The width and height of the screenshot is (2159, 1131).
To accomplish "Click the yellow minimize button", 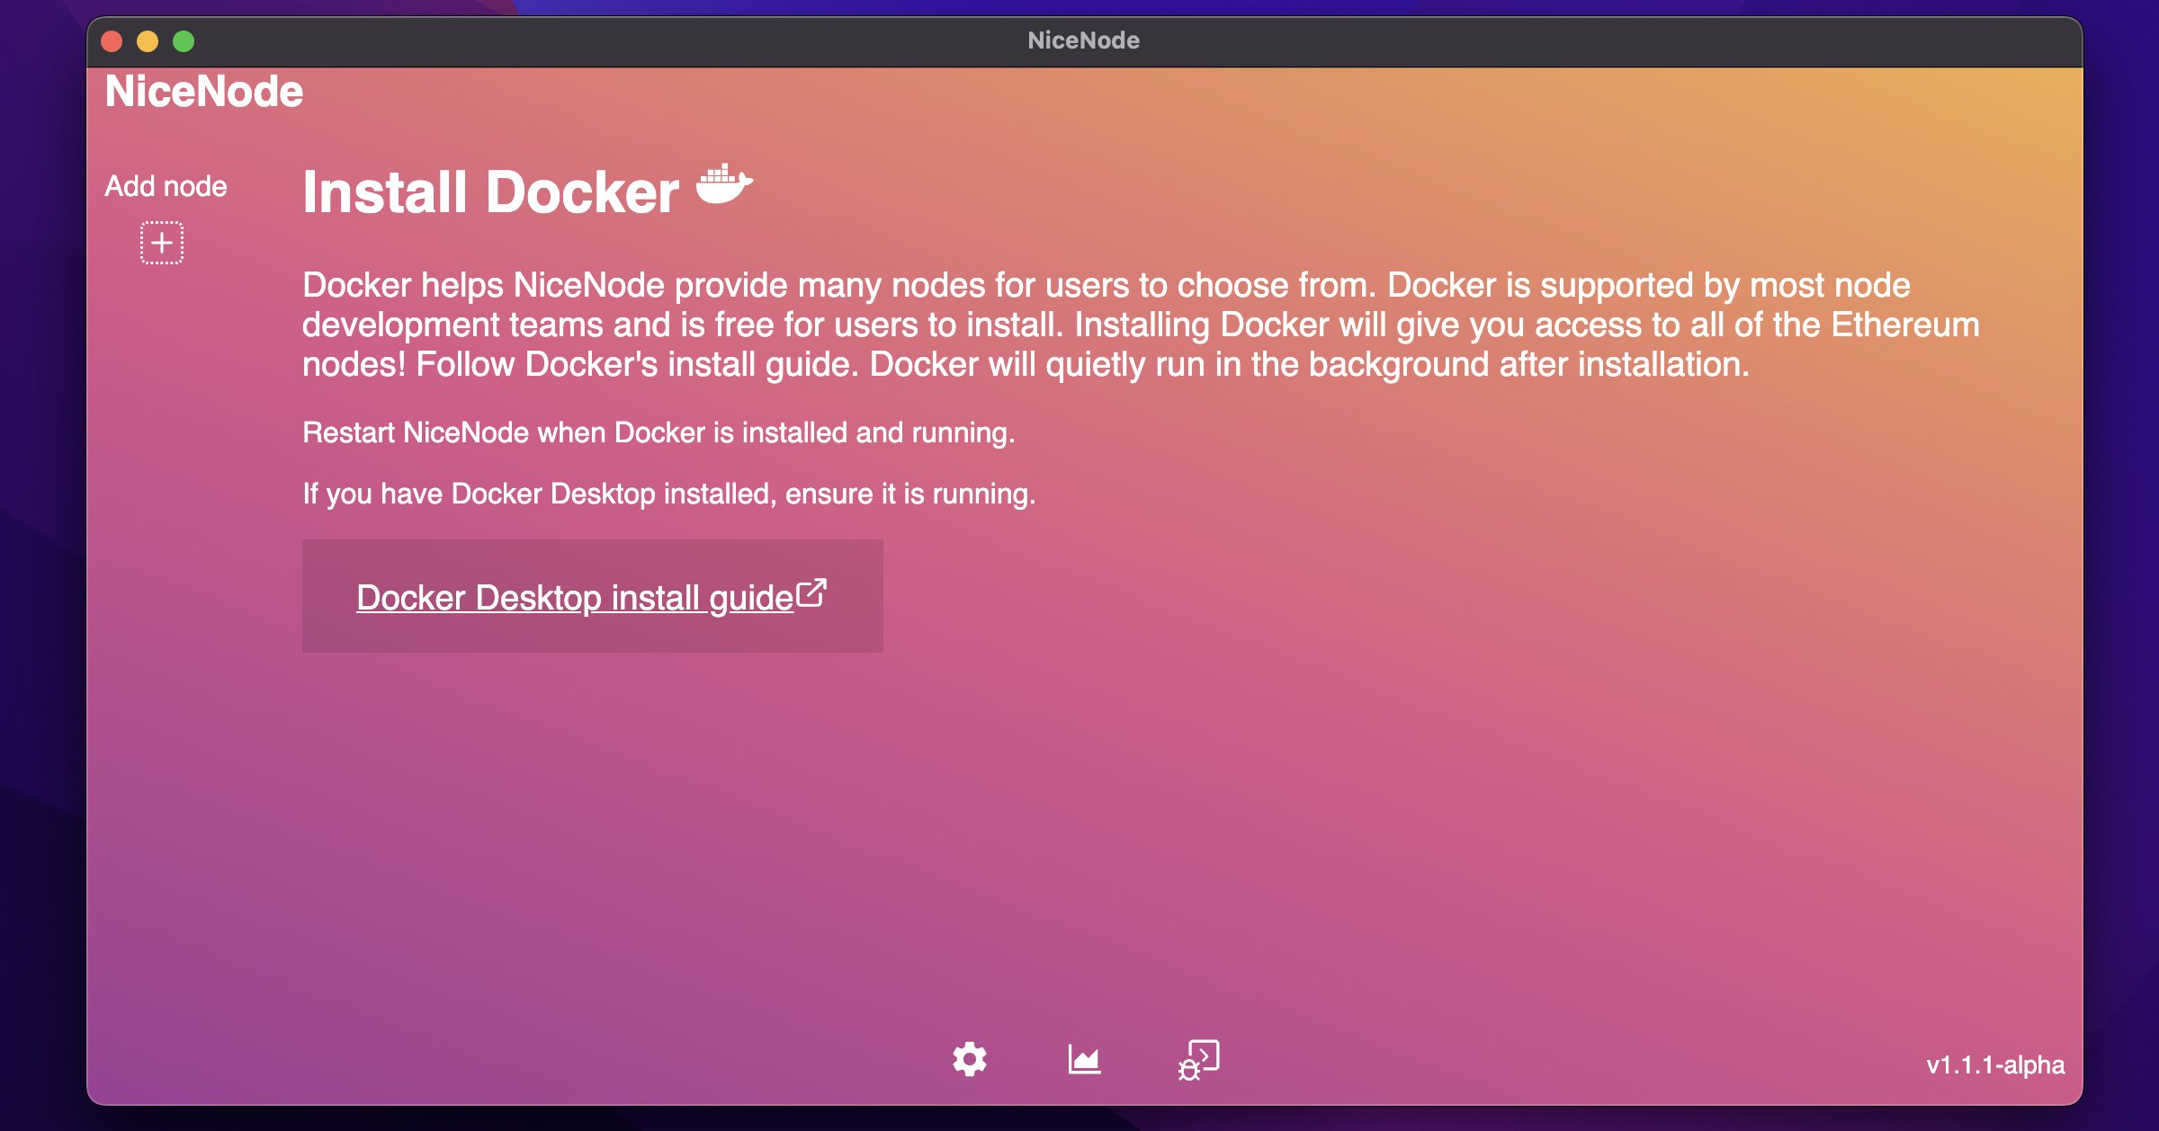I will coord(146,40).
